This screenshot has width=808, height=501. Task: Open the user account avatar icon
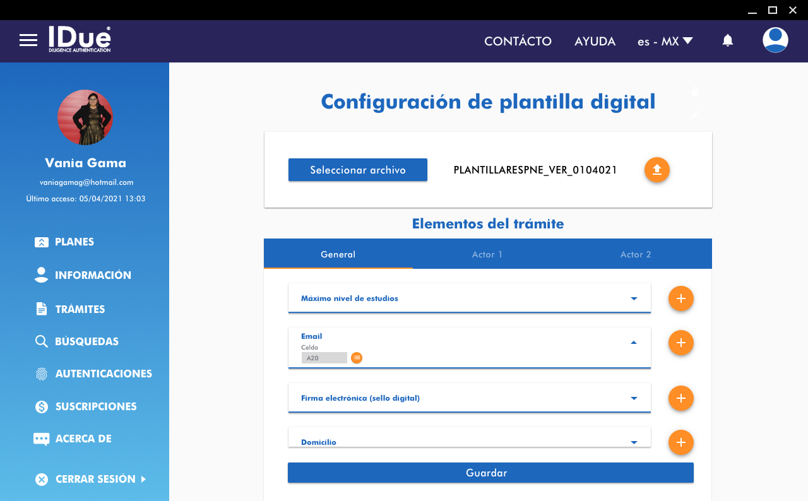775,40
